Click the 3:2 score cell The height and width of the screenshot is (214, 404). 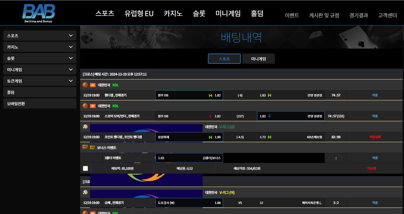point(336,203)
